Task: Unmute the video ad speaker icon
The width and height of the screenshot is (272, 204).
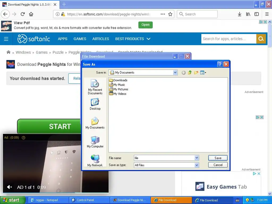Action: click(x=9, y=187)
